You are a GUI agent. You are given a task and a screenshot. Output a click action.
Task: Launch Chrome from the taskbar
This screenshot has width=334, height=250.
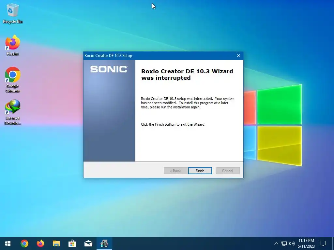tap(24, 243)
